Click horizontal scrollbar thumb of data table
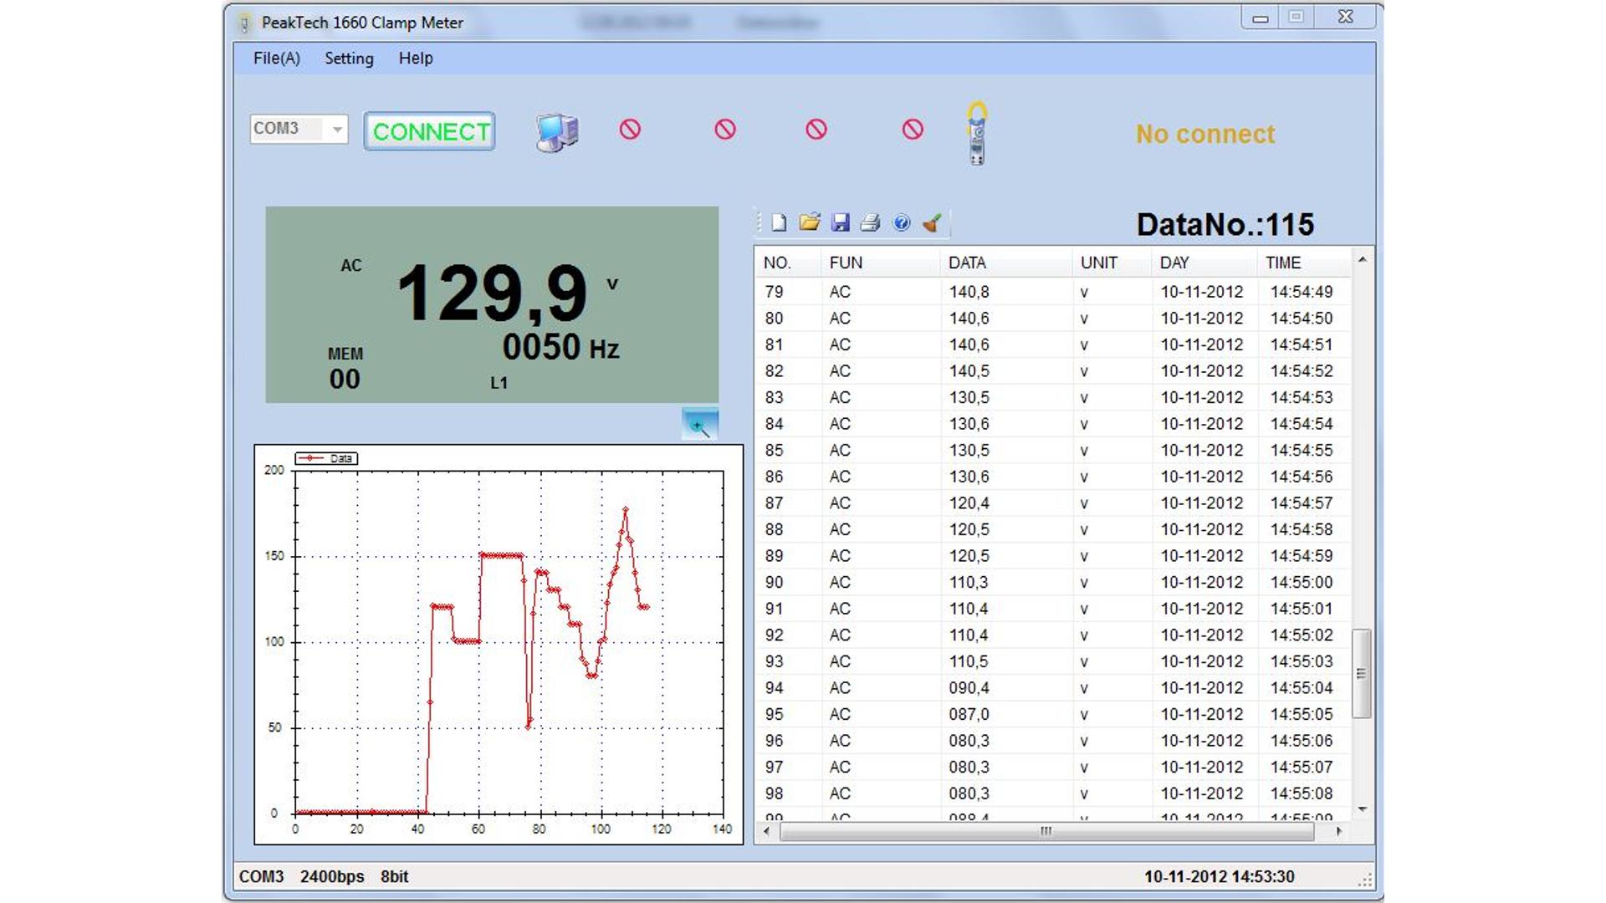The width and height of the screenshot is (1606, 903). 1046,831
